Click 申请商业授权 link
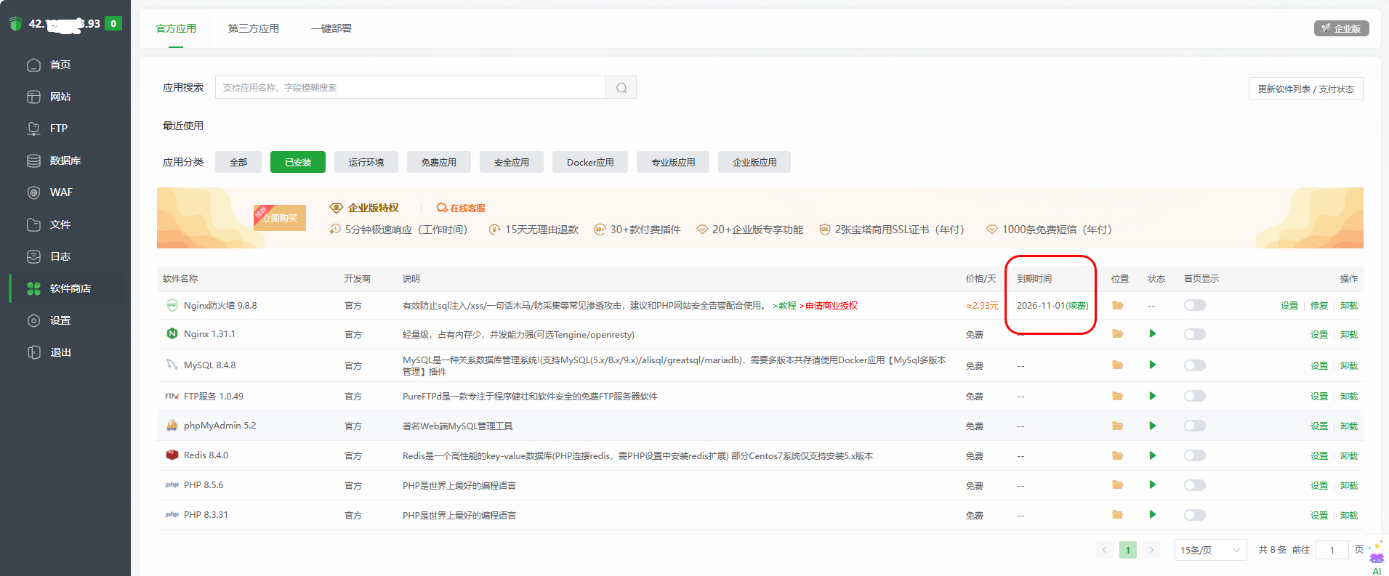The image size is (1389, 576). 832,306
